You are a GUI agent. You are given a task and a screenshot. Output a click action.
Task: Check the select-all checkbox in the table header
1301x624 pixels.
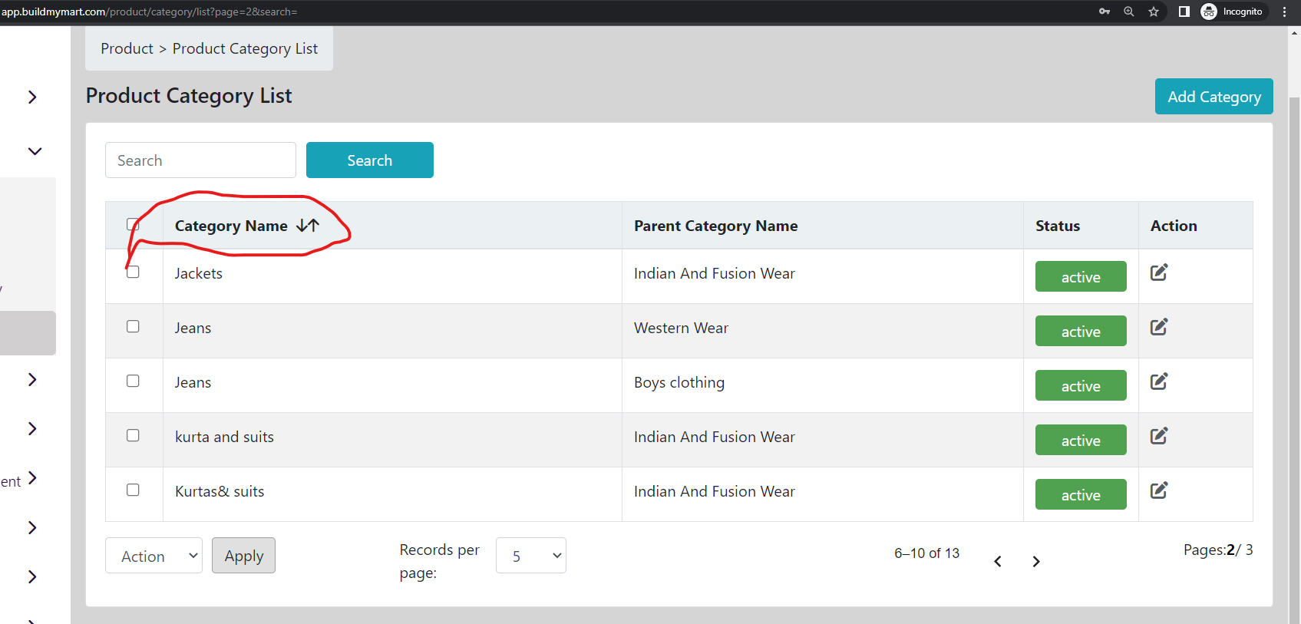(133, 224)
